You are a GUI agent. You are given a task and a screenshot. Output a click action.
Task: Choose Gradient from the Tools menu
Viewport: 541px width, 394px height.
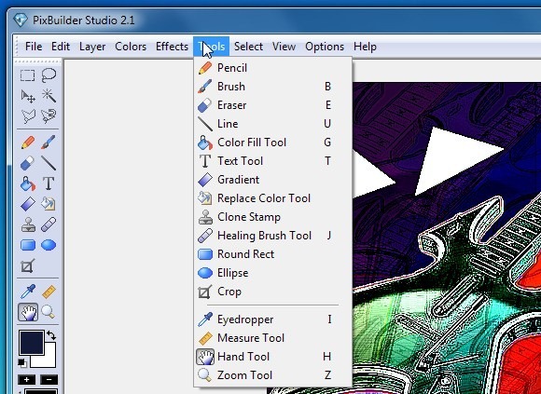[273, 180]
